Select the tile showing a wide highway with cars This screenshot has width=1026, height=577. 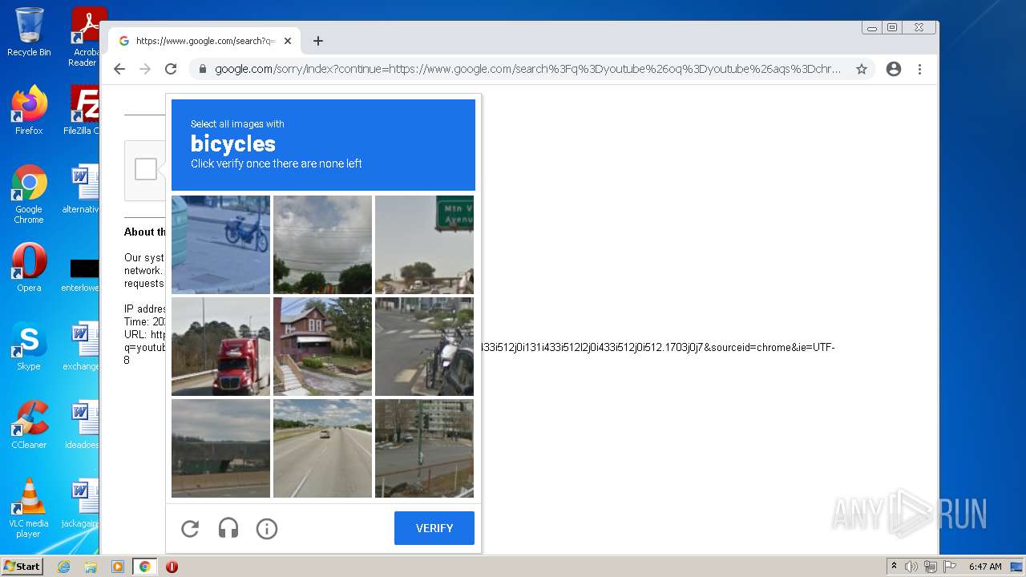(x=322, y=448)
